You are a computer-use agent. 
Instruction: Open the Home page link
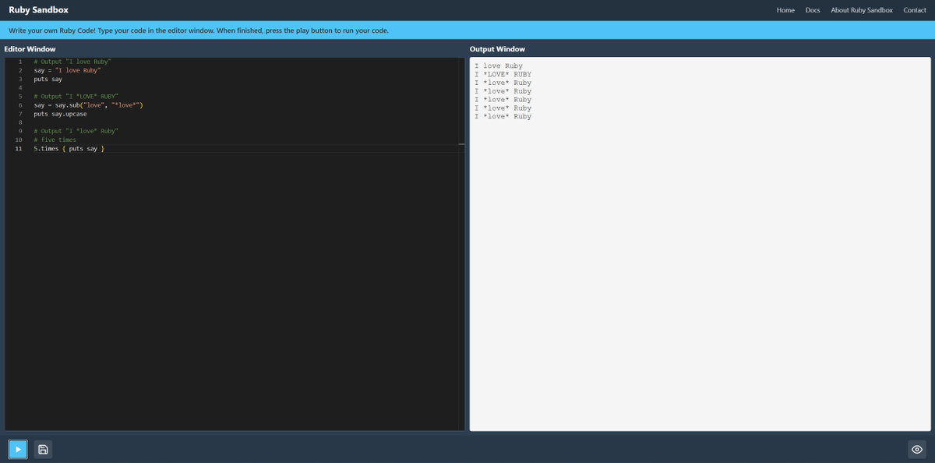click(785, 10)
